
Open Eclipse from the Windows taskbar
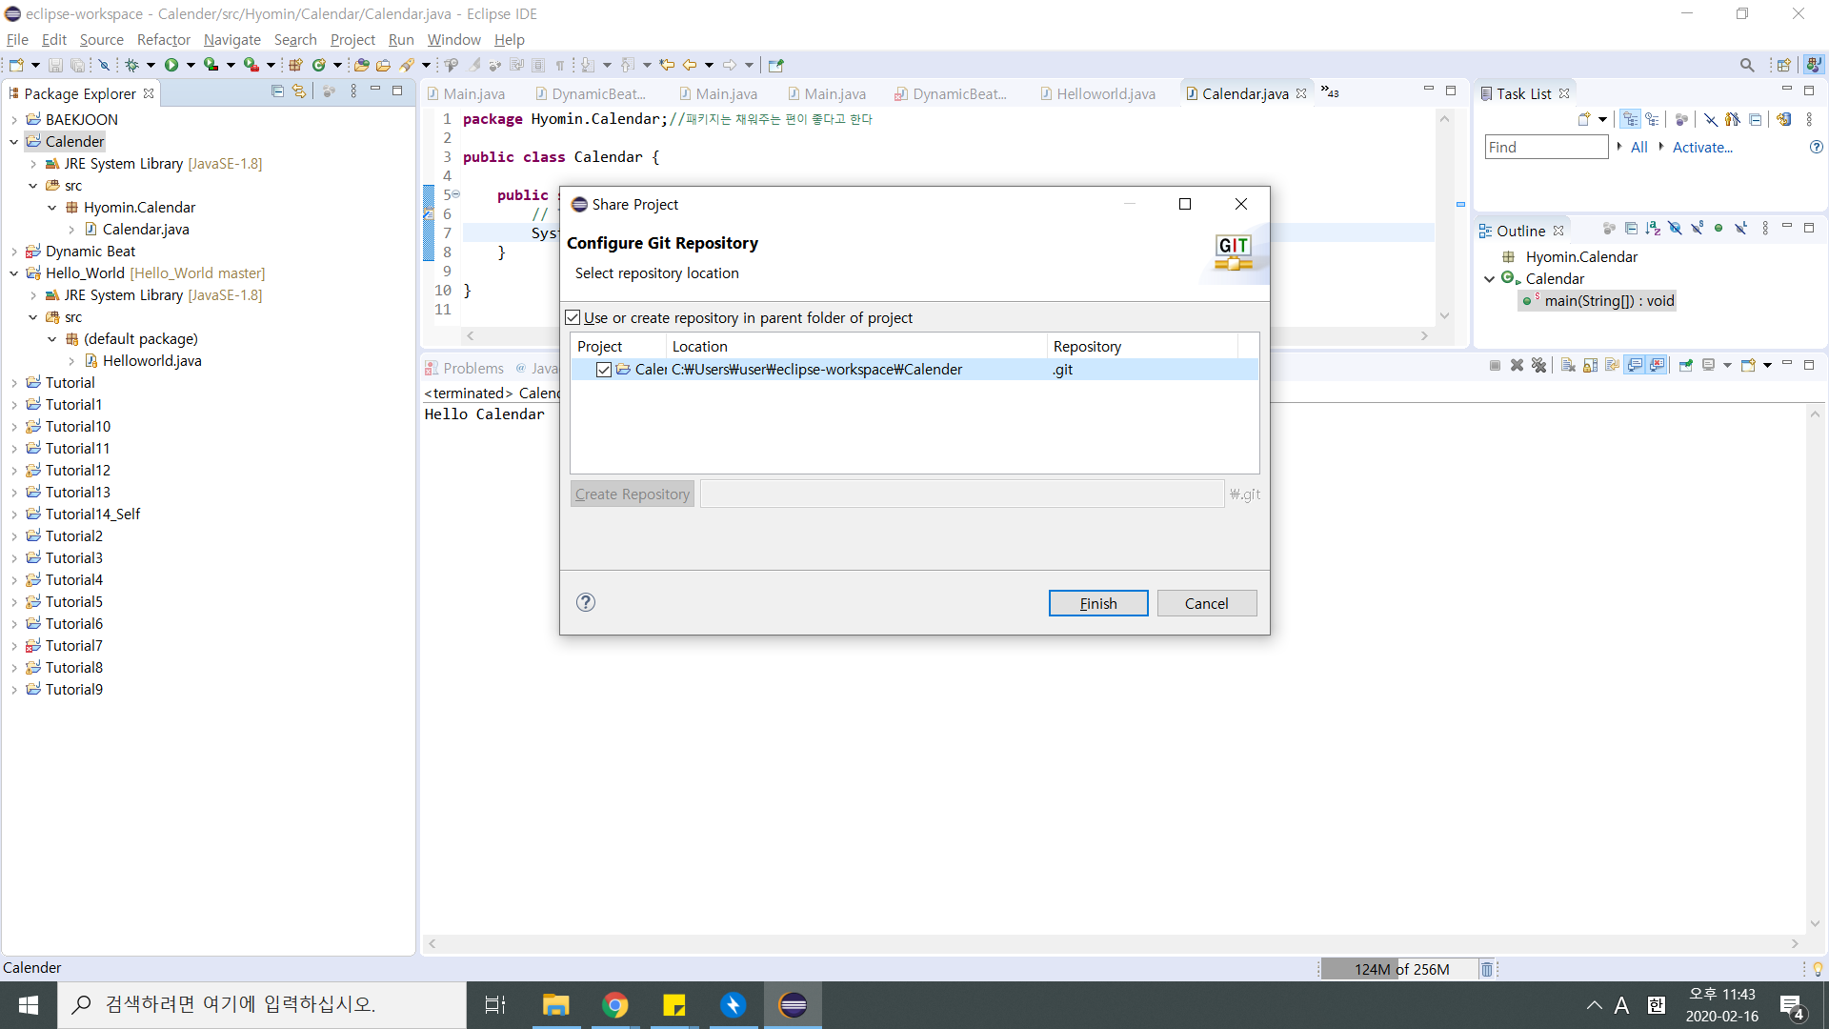pyautogui.click(x=793, y=1005)
